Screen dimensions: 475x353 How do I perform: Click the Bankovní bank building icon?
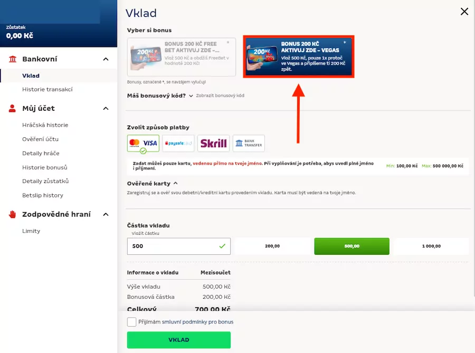click(13, 59)
